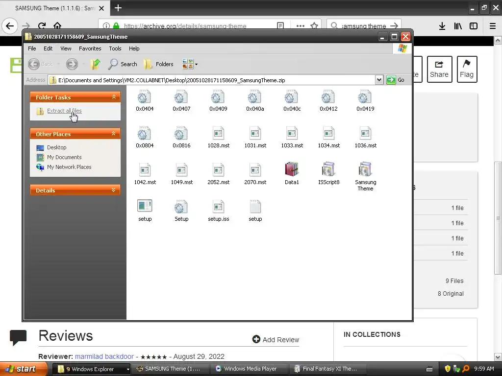Click the Go button beside address bar
This screenshot has width=502, height=376.
coord(396,80)
